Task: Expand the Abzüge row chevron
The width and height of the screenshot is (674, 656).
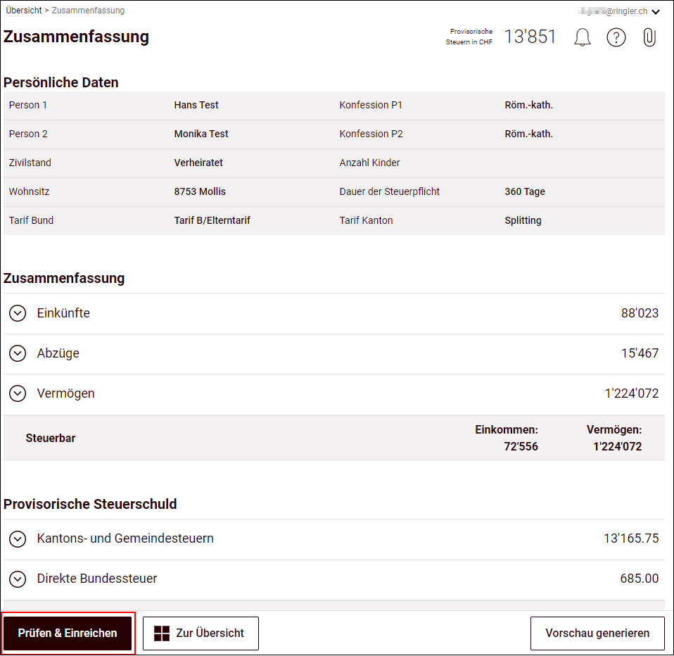Action: click(x=18, y=353)
